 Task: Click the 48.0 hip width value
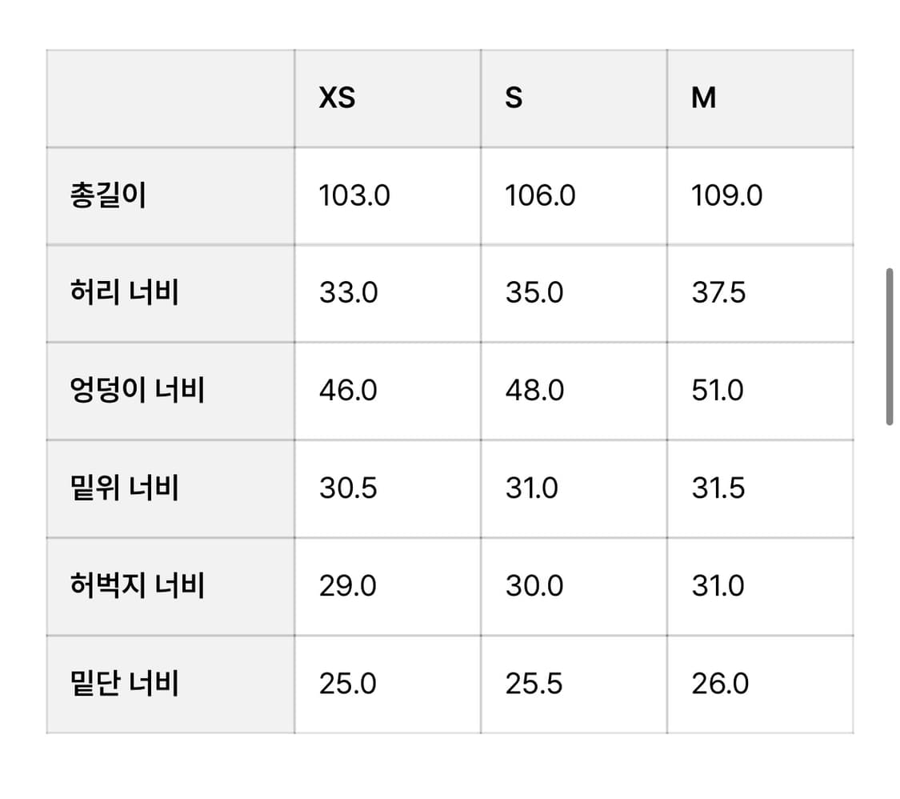click(x=534, y=391)
